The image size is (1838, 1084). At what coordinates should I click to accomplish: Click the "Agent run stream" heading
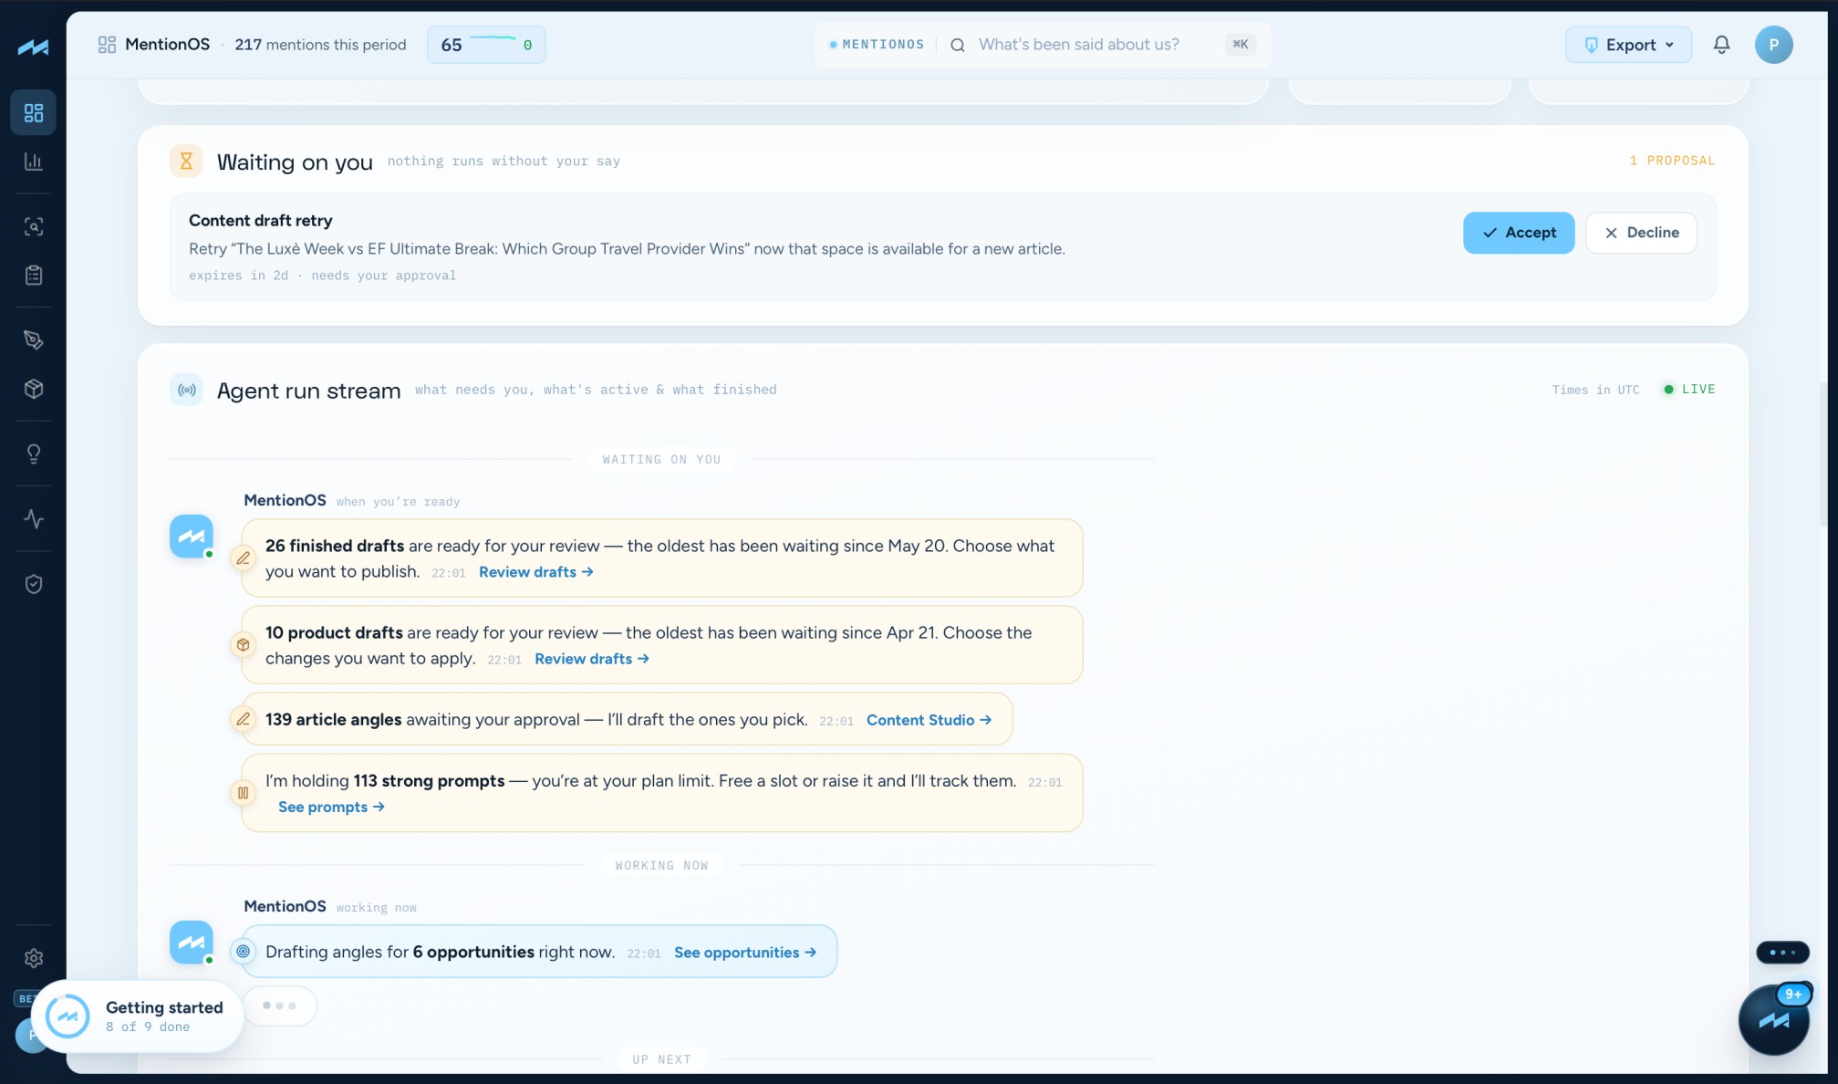coord(308,391)
